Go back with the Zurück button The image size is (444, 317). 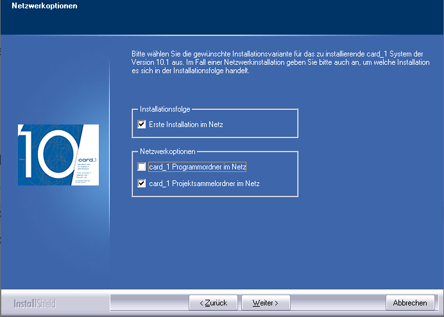click(213, 302)
